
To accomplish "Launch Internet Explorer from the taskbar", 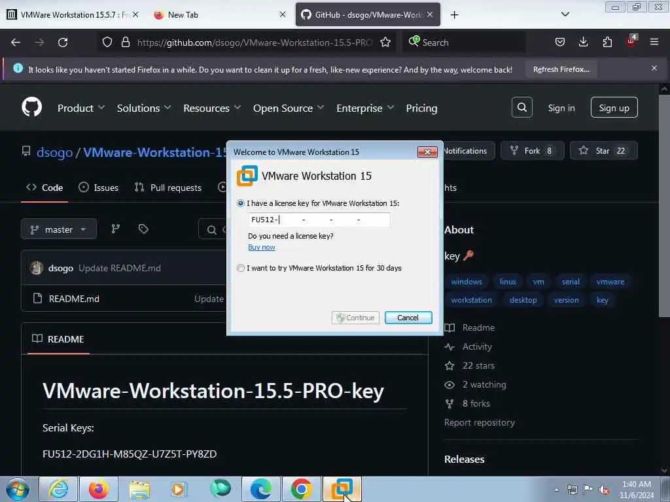I will 58,489.
